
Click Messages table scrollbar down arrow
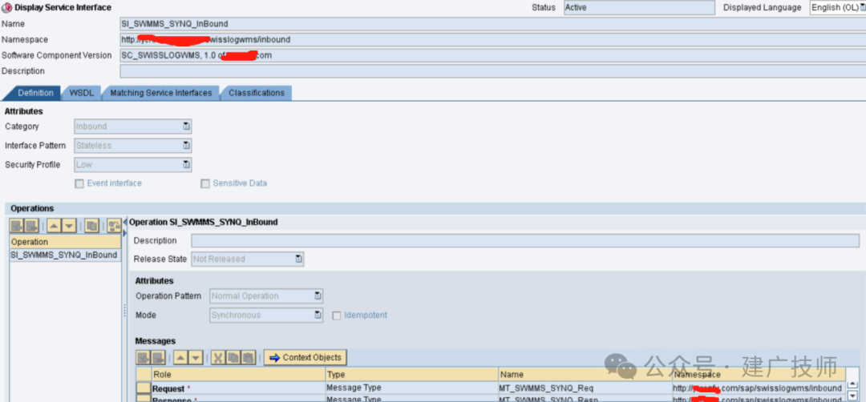tap(852, 396)
